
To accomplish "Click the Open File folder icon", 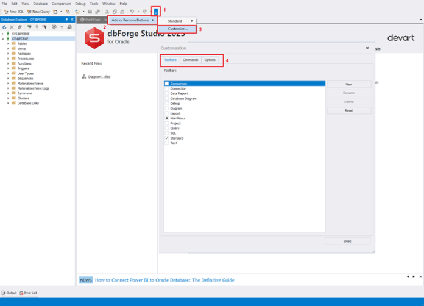I will (77, 12).
